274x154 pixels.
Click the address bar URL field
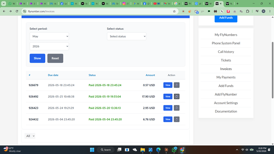100,12
